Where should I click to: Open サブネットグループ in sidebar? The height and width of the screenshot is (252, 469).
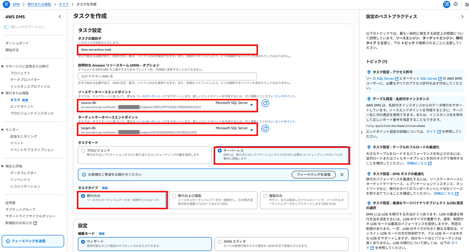coord(20,210)
